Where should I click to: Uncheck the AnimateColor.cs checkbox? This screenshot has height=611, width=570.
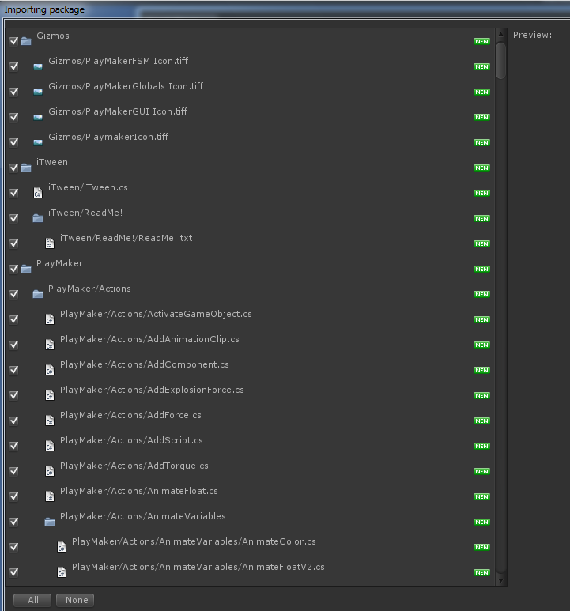click(x=13, y=547)
